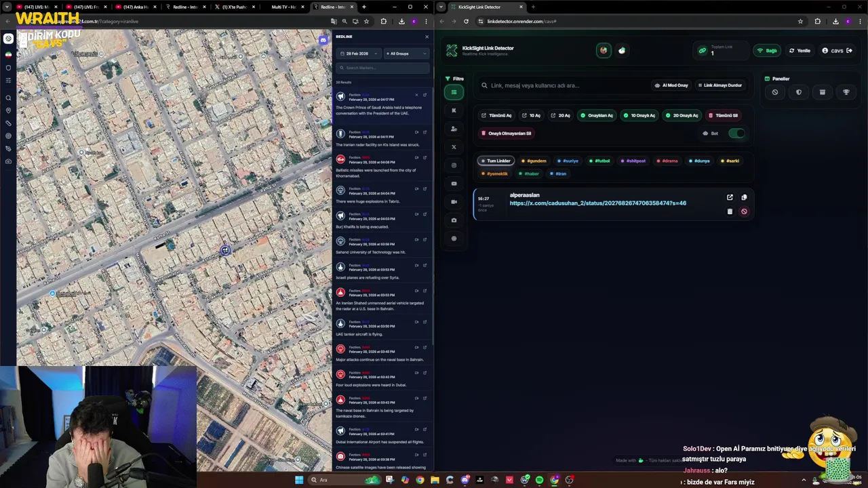The height and width of the screenshot is (488, 868).
Task: Select the #futbol tag filter
Action: pos(599,161)
